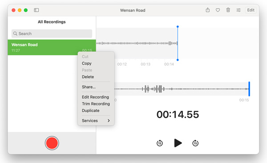This screenshot has width=267, height=163.
Task: Select Trim Recording in context menu
Action: click(x=96, y=104)
